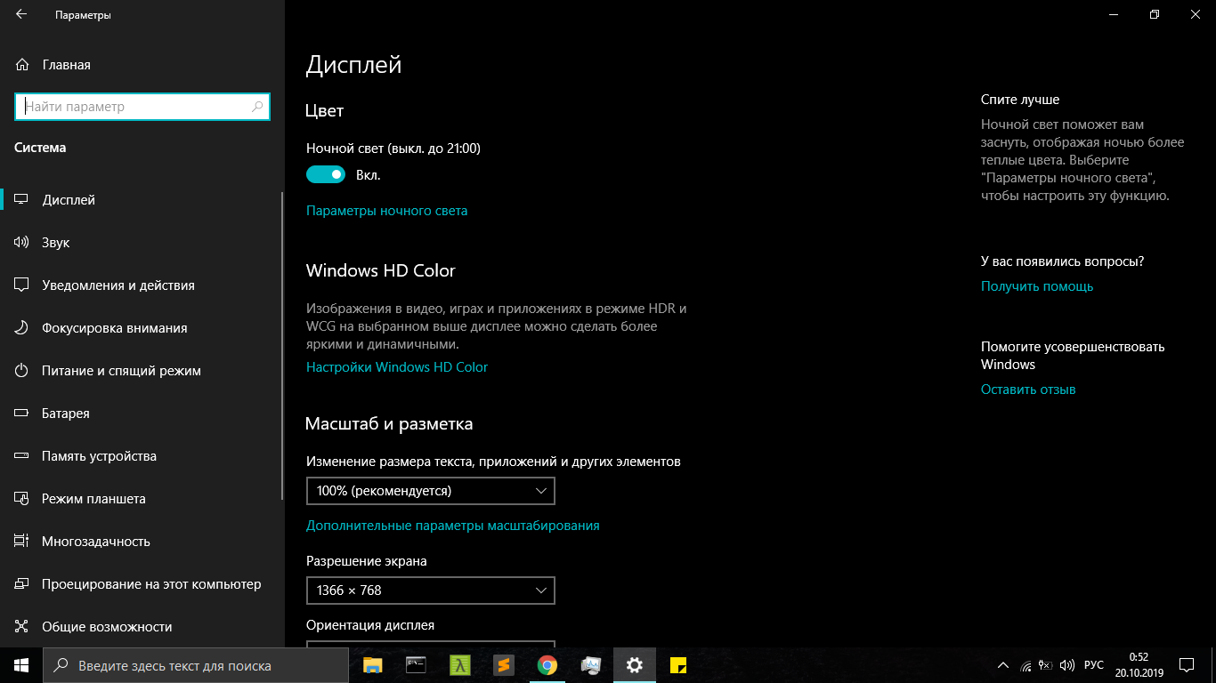Image resolution: width=1216 pixels, height=683 pixels.
Task: Click the Ориентация дисплея label
Action: click(370, 625)
